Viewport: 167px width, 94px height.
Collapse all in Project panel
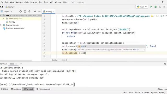(x=29, y=11)
